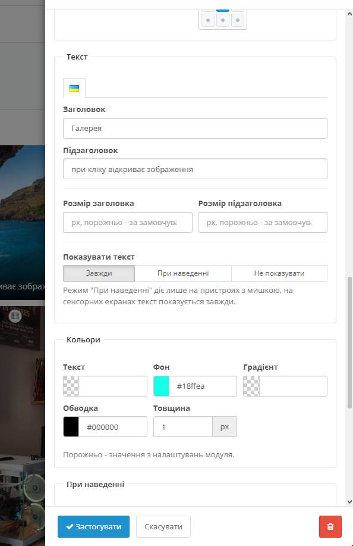Focus the Розмір підзаголовка field
The height and width of the screenshot is (546, 353).
pyautogui.click(x=263, y=223)
